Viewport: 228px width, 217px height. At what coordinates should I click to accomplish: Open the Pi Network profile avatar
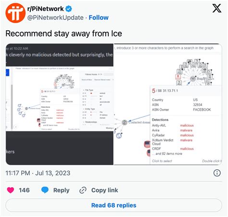15,13
